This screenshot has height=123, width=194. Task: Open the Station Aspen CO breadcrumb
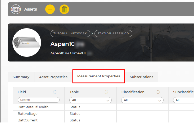[113, 34]
